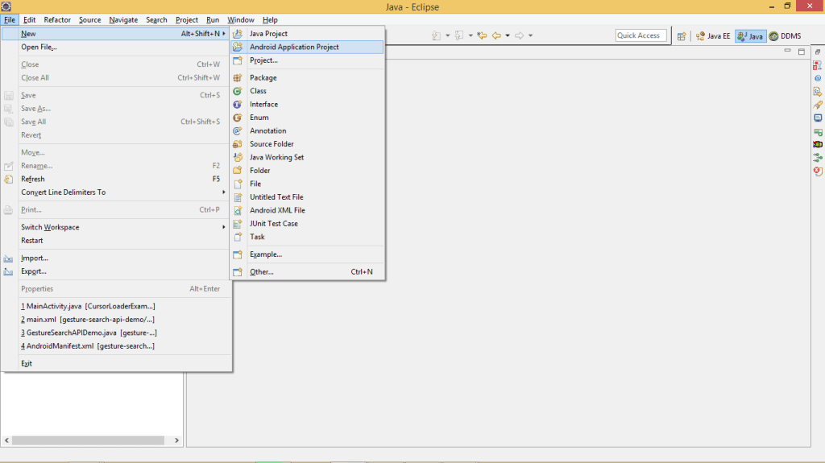Image resolution: width=825 pixels, height=463 pixels.
Task: Click the Next Annotation toolbar icon
Action: (x=436, y=35)
